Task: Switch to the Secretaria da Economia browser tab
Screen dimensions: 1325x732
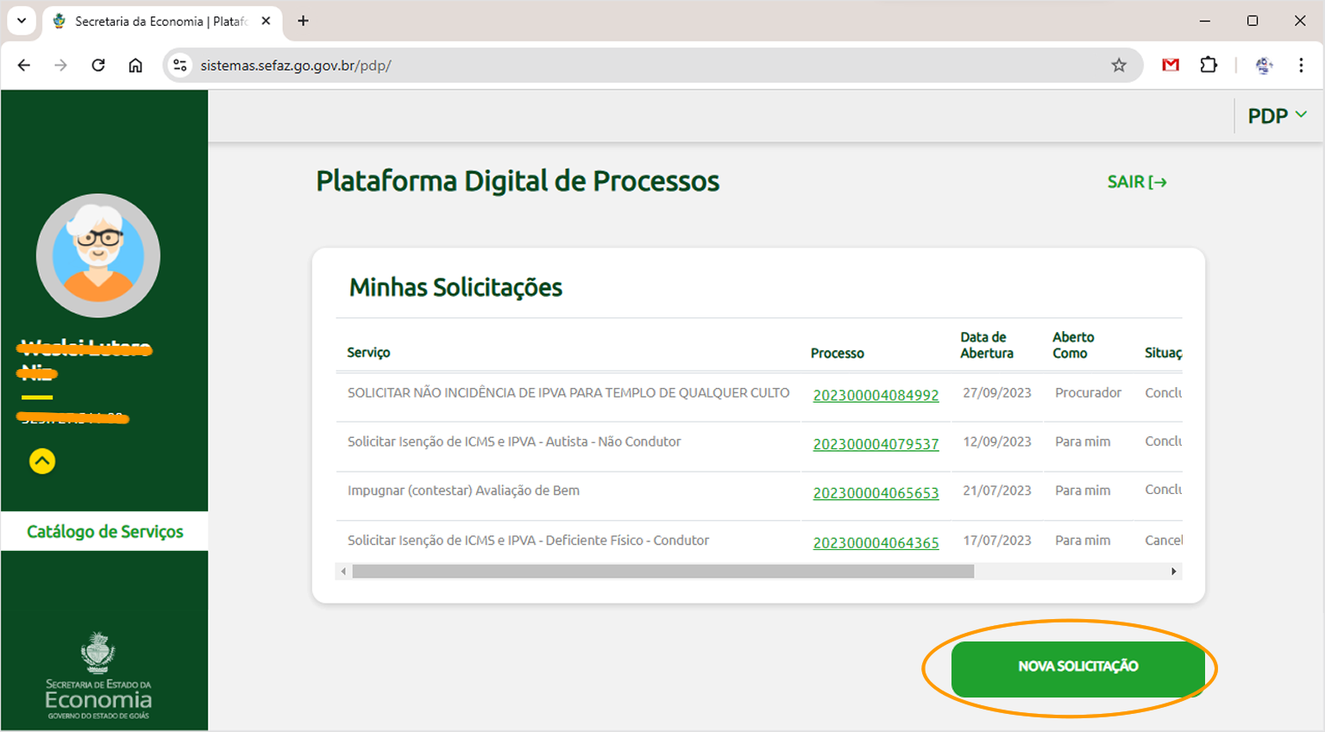Action: point(155,21)
